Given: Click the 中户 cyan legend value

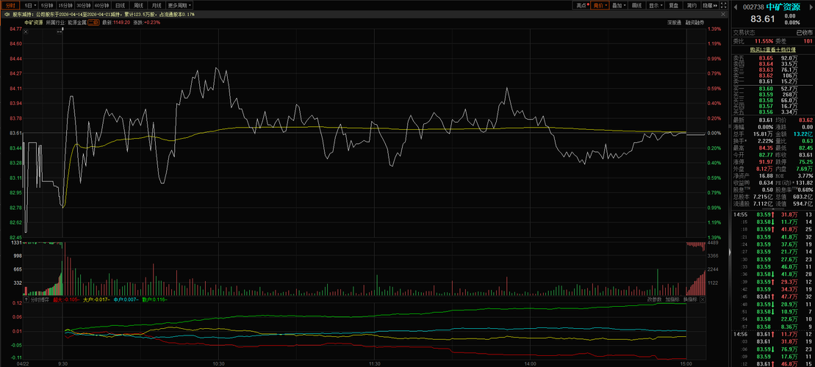Looking at the screenshot, I should pos(125,299).
